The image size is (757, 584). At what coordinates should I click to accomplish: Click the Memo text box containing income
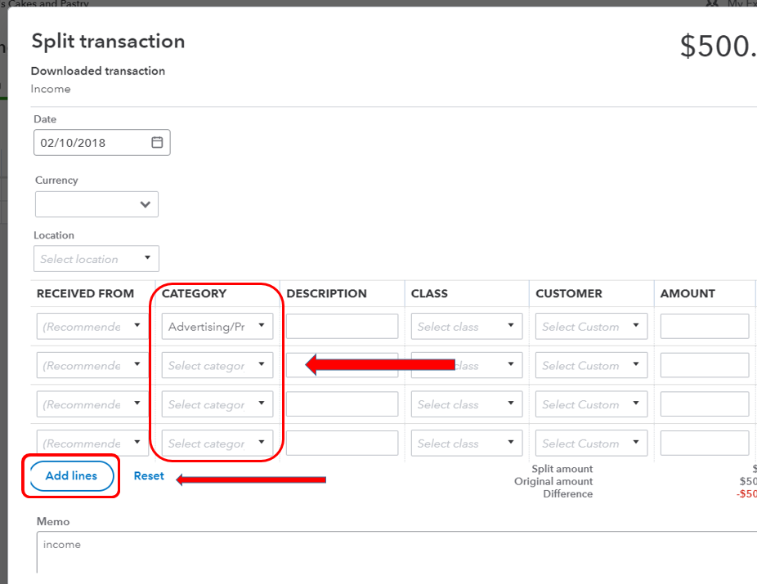pyautogui.click(x=396, y=553)
